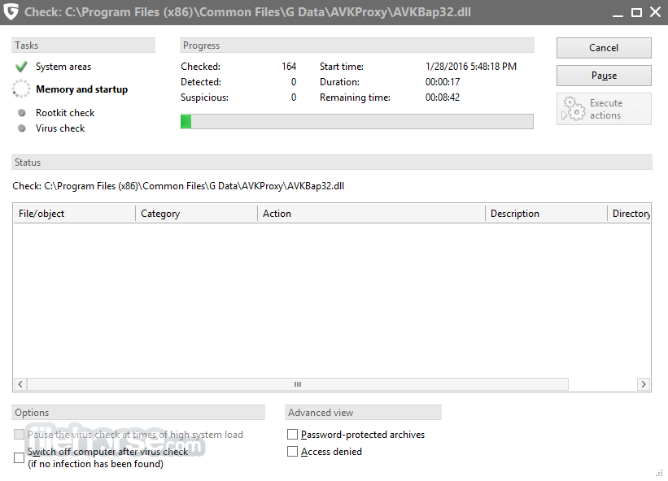Screen dimensions: 668x481
Task: Select the Rootkit check task
Action: click(65, 113)
